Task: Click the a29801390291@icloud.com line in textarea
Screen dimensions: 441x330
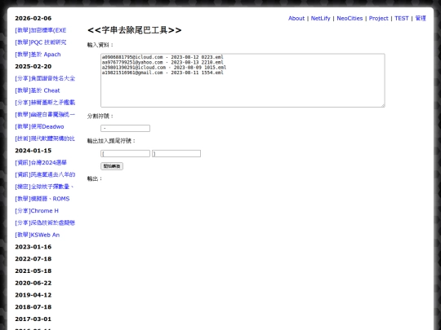Action: pyautogui.click(x=164, y=68)
